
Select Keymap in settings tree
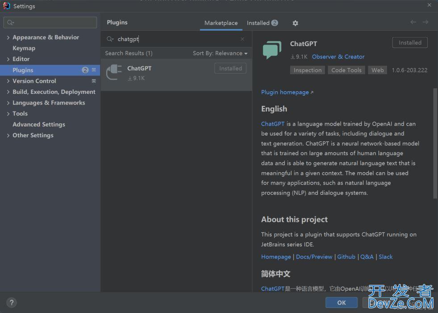(24, 48)
